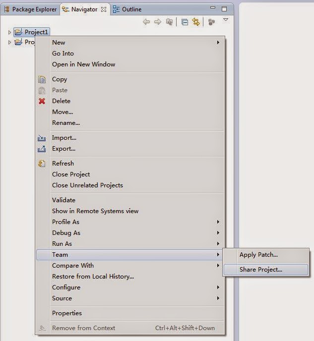Collapse All via the toolbar icon

185,22
